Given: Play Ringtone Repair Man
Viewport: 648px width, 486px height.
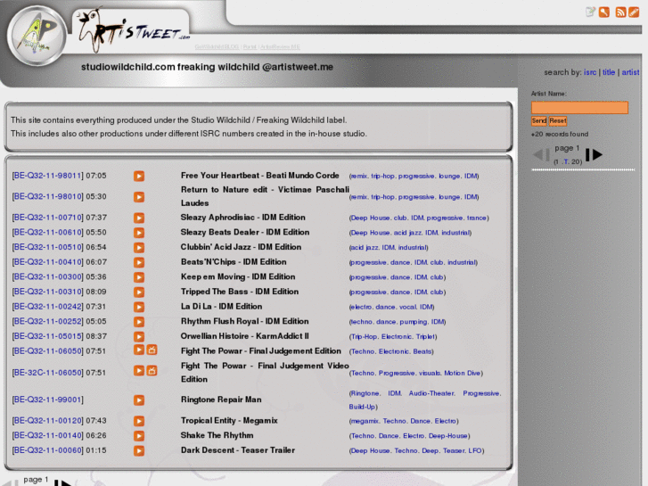Looking at the screenshot, I should point(139,400).
